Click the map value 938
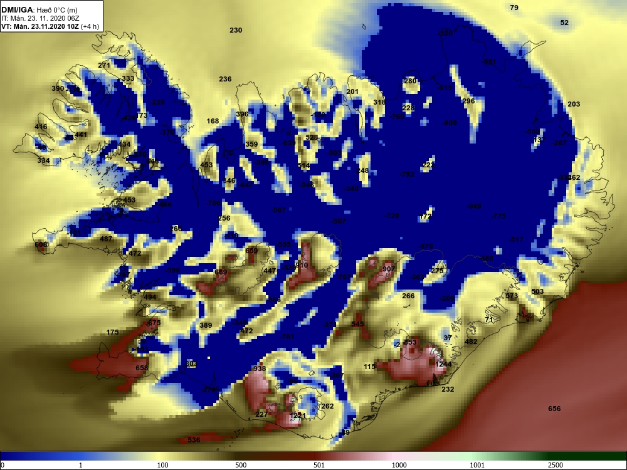Screen dimensions: 627x470 tap(260, 368)
